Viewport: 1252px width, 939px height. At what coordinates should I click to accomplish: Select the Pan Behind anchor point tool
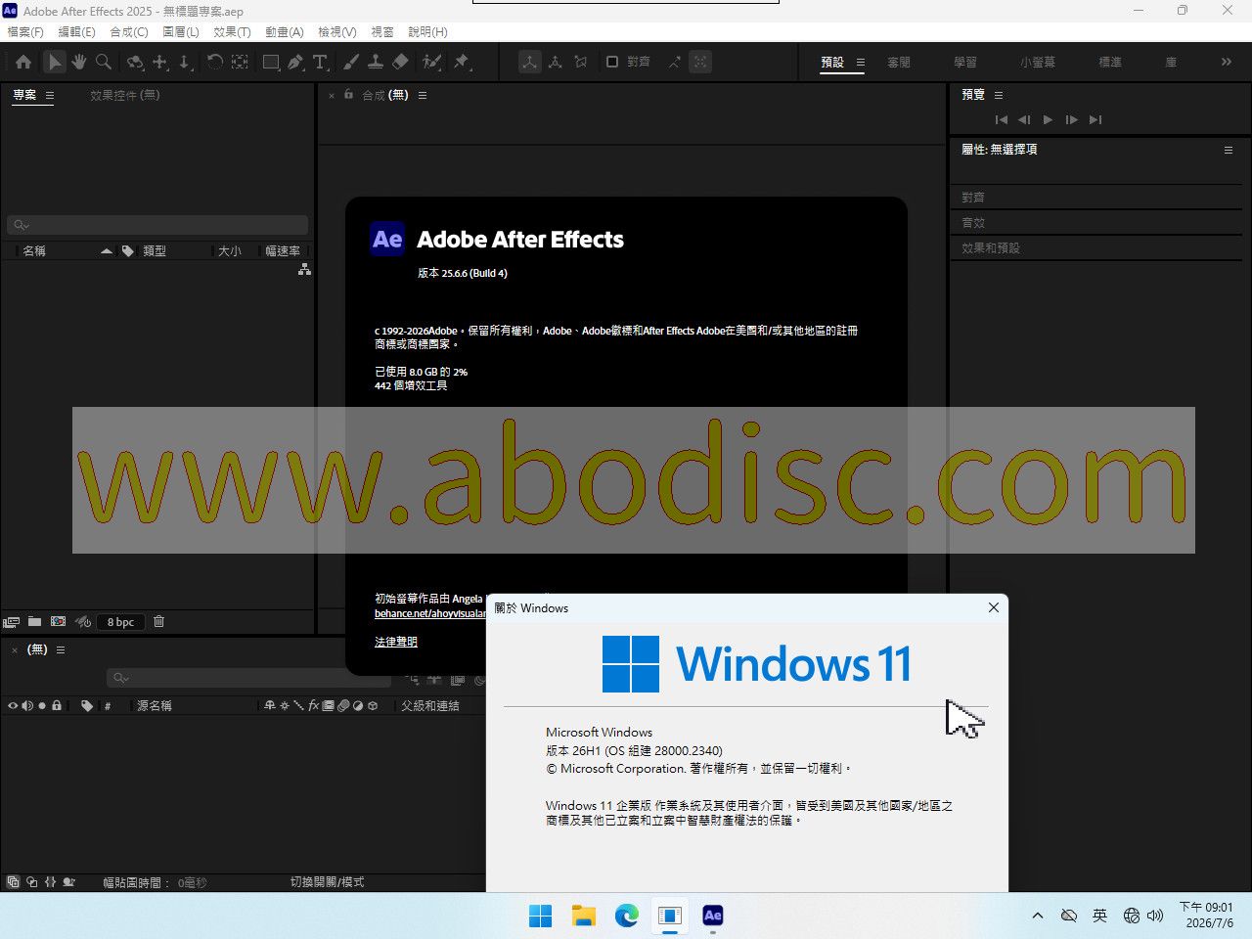(x=239, y=62)
